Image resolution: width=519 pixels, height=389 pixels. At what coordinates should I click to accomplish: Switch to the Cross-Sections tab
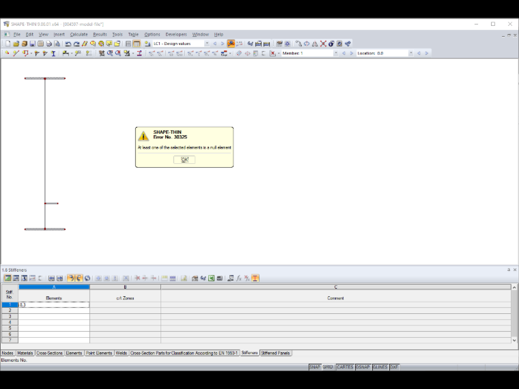point(49,353)
